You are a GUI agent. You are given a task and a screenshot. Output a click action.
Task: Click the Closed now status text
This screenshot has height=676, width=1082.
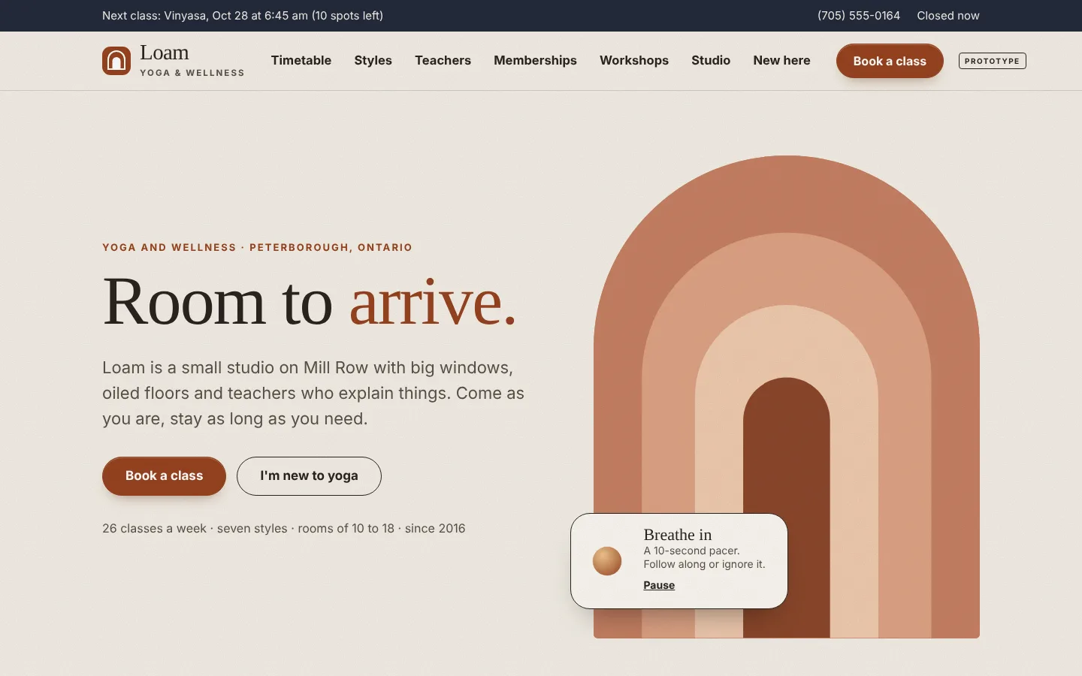pyautogui.click(x=948, y=16)
